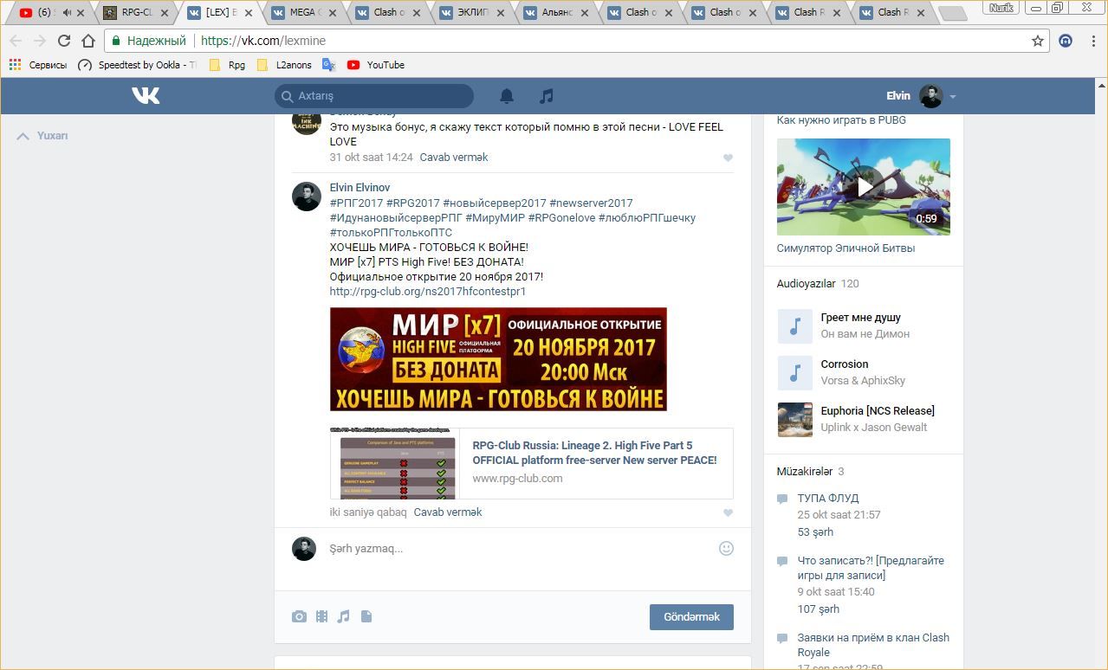Open the RPG-Club Russia Lineage 2 link preview
The width and height of the screenshot is (1108, 670).
(531, 464)
